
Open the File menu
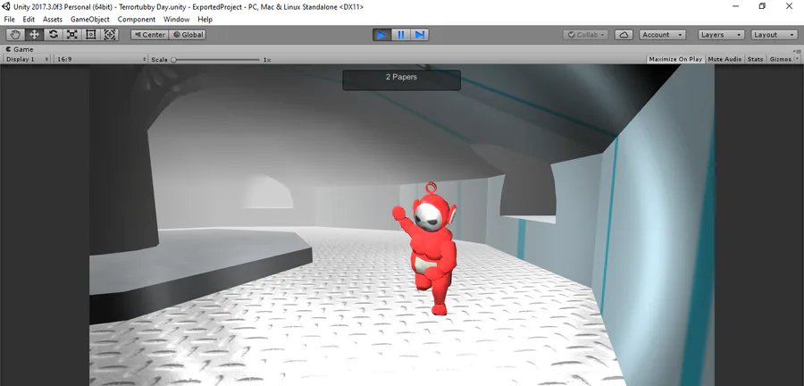(x=10, y=20)
